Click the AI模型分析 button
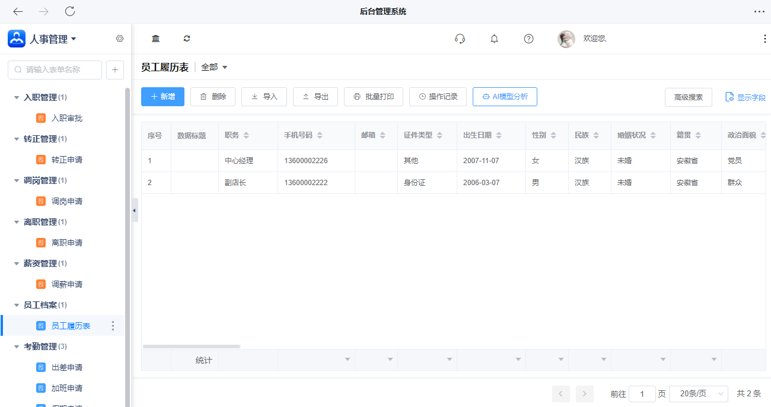771x407 pixels. (505, 97)
